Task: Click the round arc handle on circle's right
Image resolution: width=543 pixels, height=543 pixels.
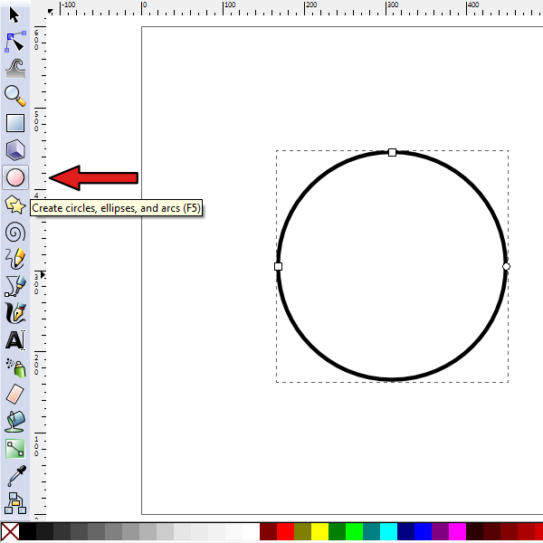Action: click(x=506, y=266)
